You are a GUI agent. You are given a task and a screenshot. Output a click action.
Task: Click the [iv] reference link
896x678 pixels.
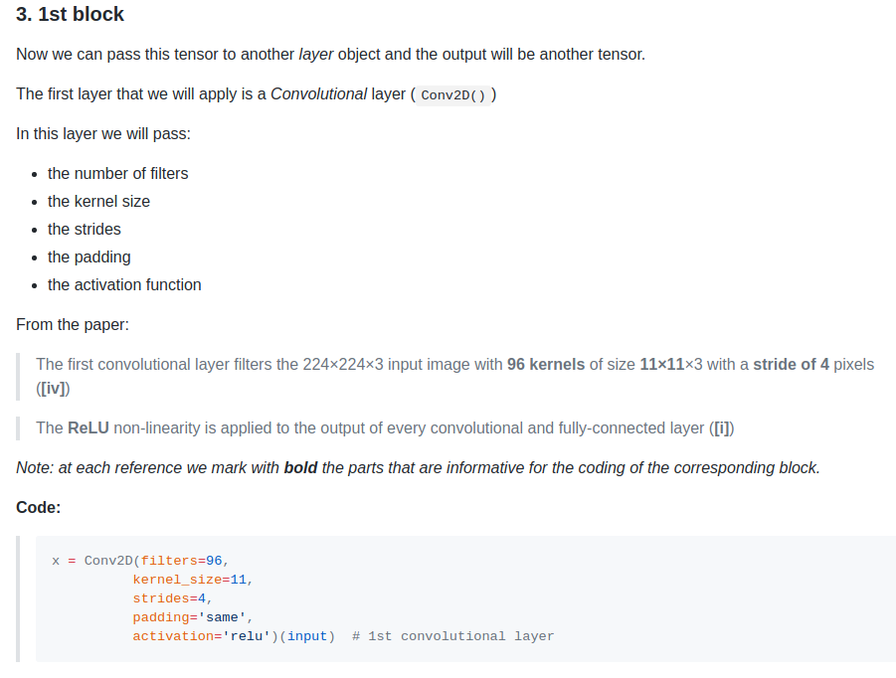(53, 389)
